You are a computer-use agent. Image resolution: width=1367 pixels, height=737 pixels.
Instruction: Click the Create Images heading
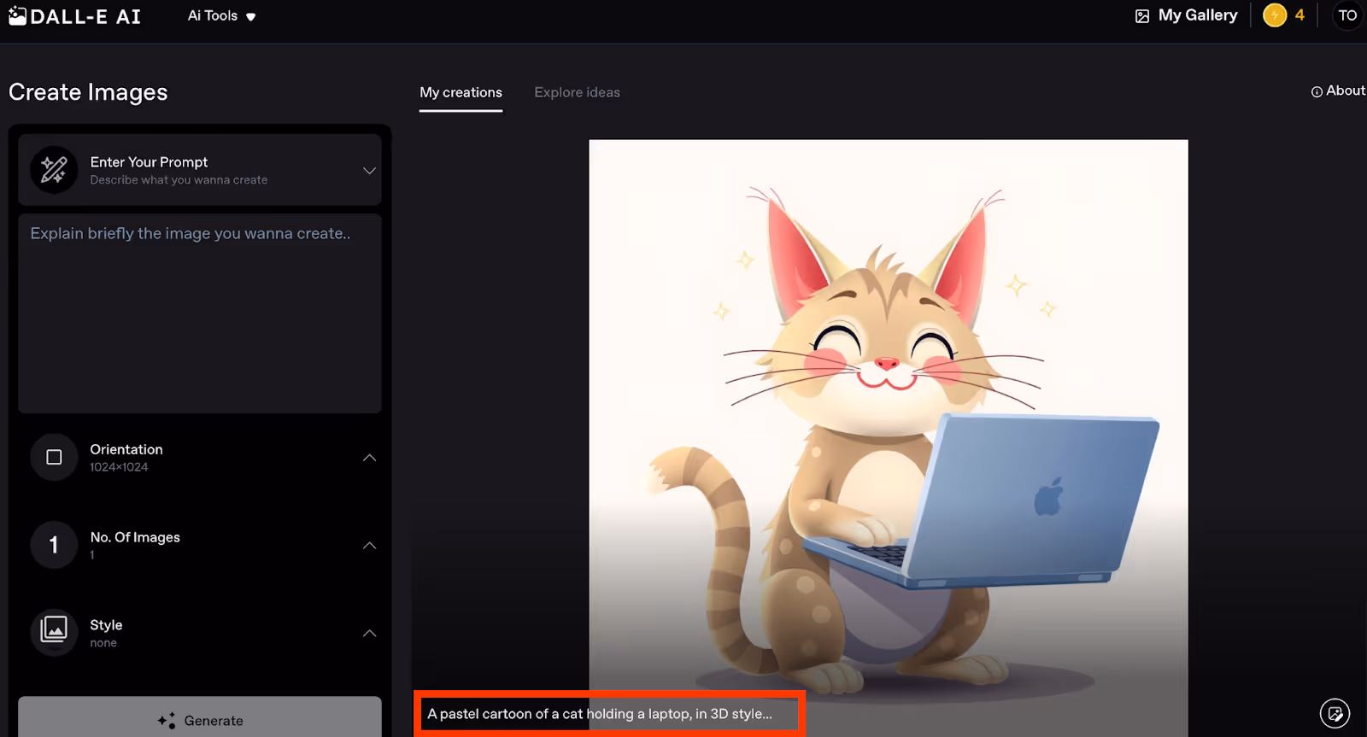[88, 92]
